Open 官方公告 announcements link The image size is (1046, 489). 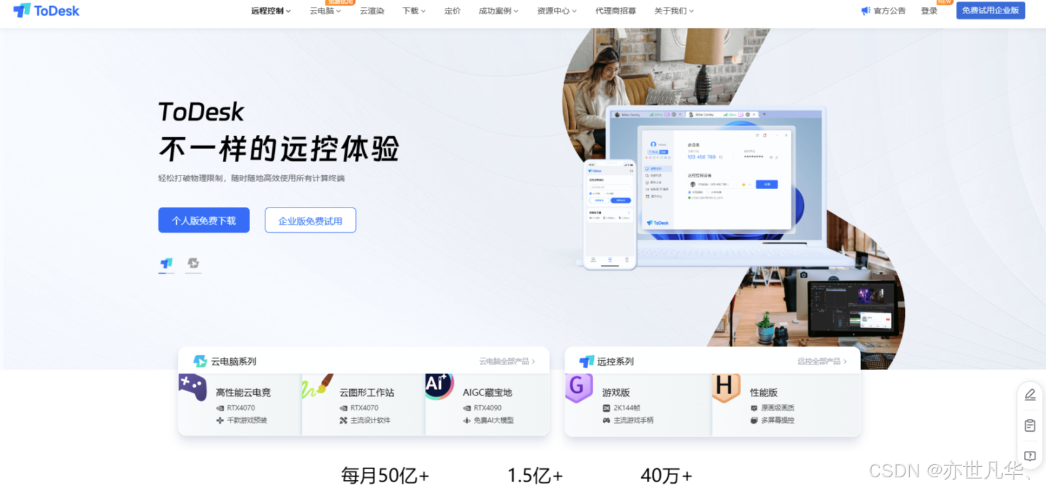pyautogui.click(x=890, y=10)
